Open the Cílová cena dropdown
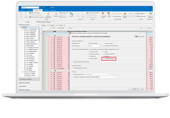The width and height of the screenshot is (170, 118). click(x=109, y=74)
